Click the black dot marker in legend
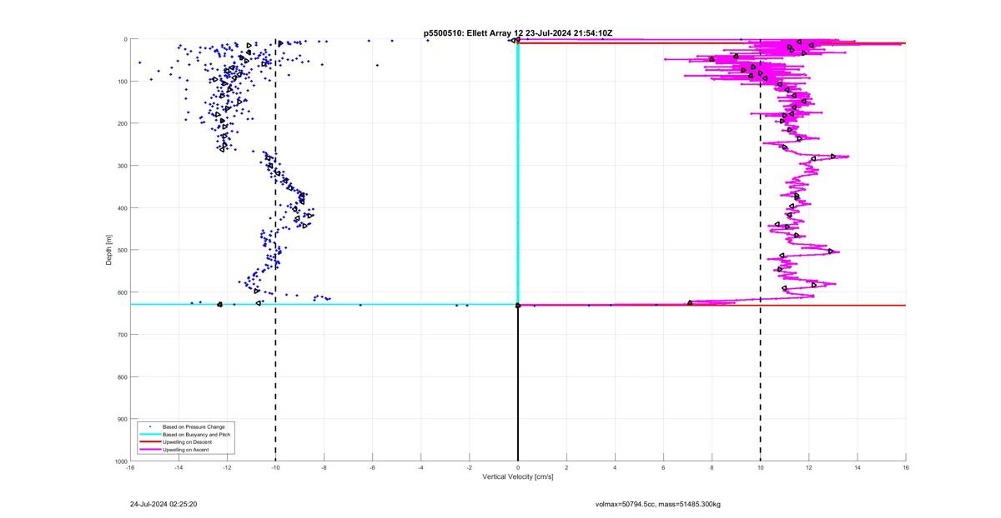The width and height of the screenshot is (1001, 518). [149, 427]
